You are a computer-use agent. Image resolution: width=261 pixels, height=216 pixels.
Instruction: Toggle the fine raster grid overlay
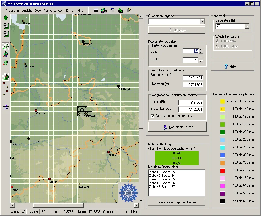coord(6,47)
